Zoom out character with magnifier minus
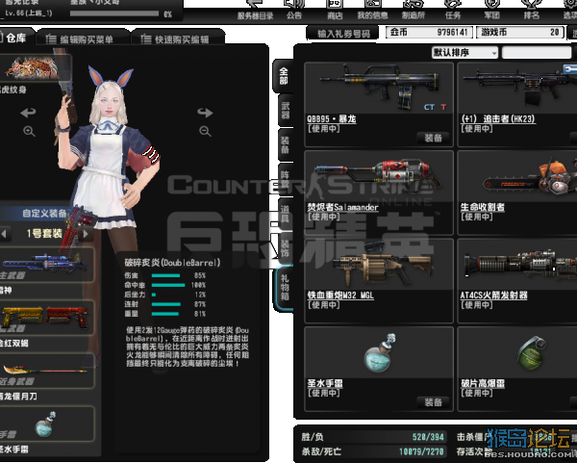Image resolution: width=577 pixels, height=463 pixels. tap(206, 131)
